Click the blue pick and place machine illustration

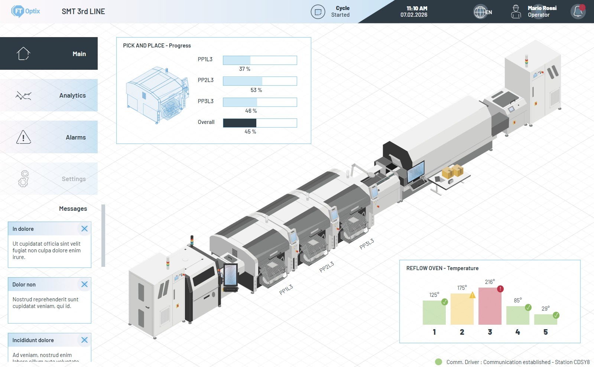158,95
